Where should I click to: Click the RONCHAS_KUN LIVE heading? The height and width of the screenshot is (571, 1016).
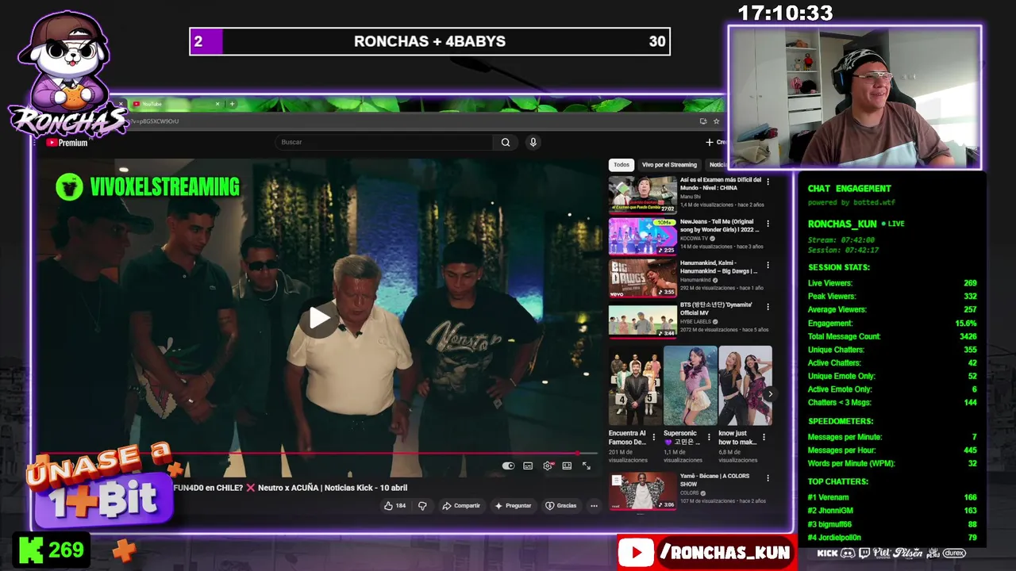click(x=856, y=224)
